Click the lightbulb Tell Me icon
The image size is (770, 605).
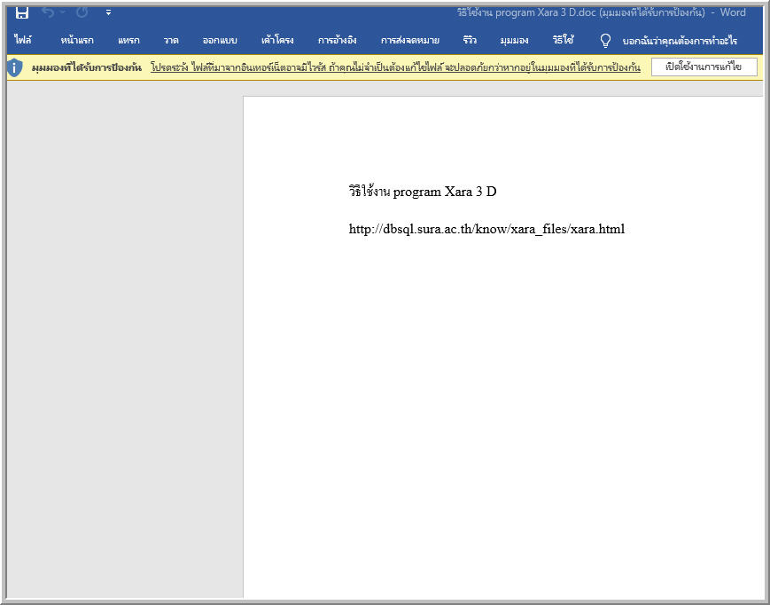[x=605, y=40]
